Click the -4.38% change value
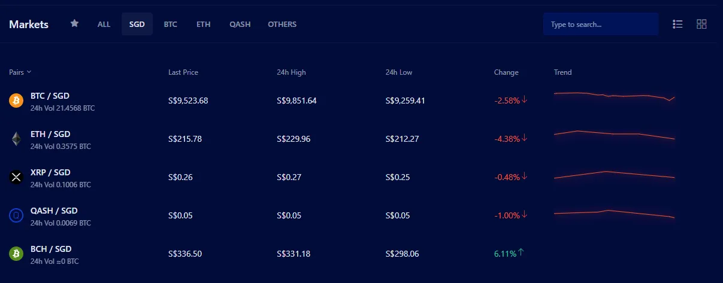This screenshot has height=283, width=723. tap(507, 139)
